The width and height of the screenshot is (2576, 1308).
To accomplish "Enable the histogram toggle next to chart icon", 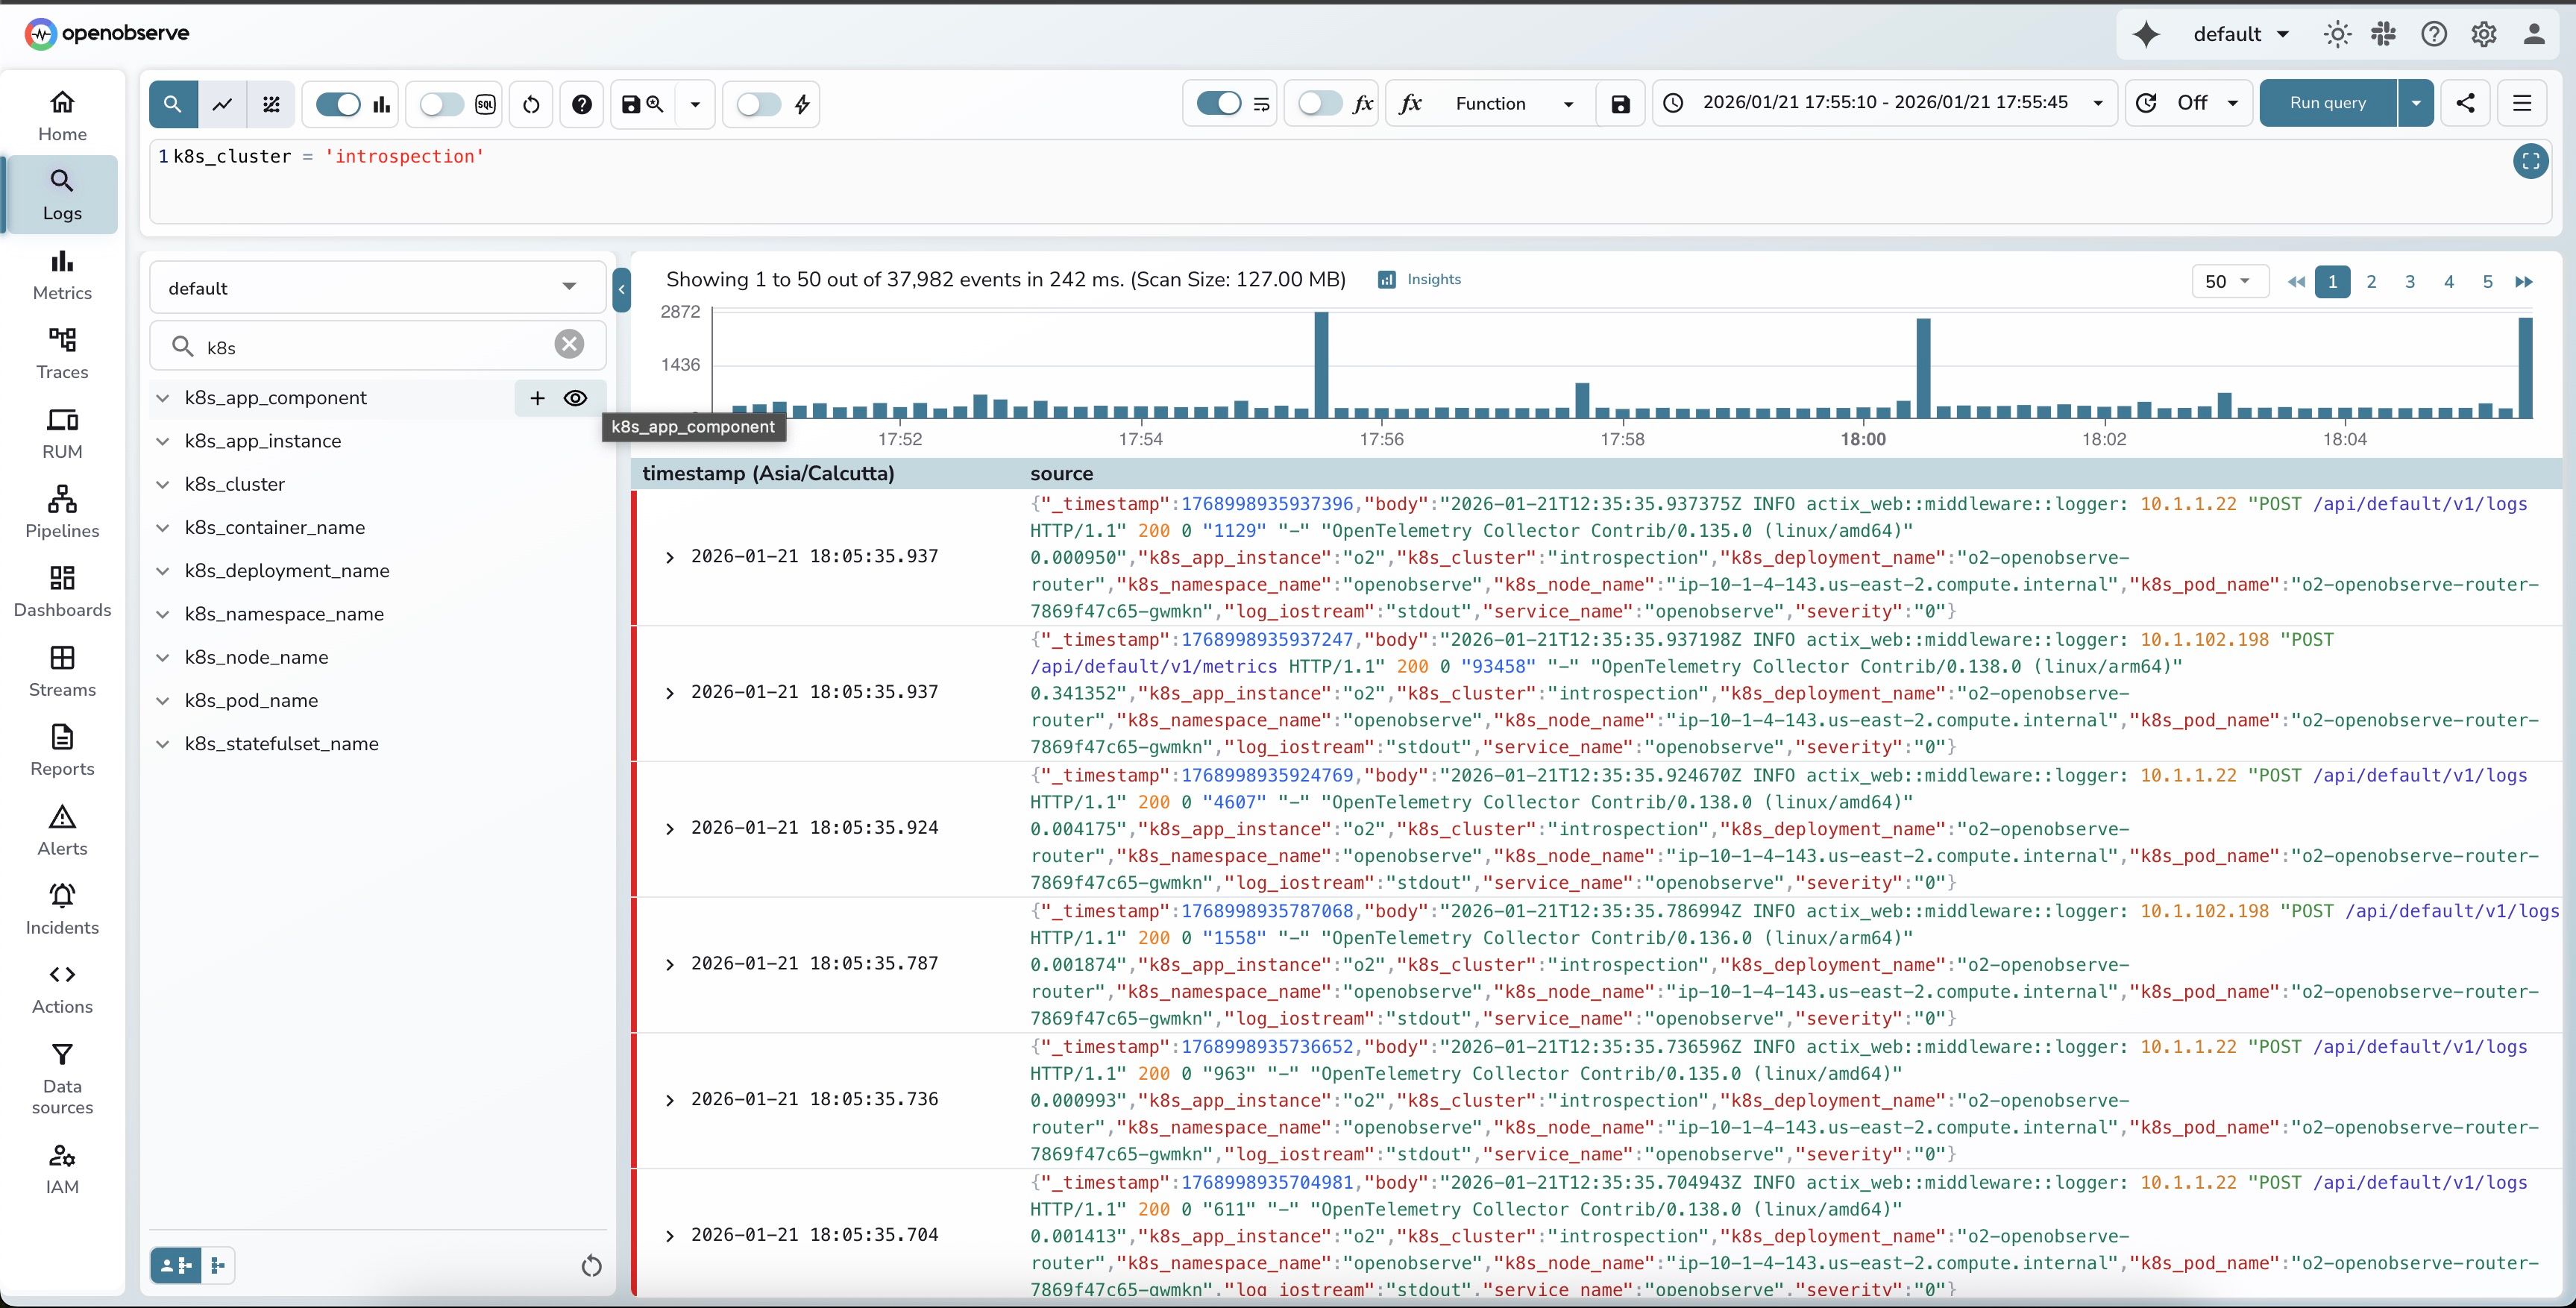I will (x=338, y=104).
